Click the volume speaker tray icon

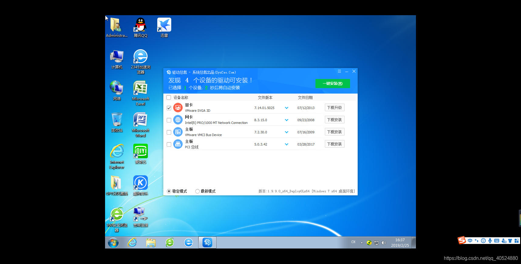coord(384,243)
